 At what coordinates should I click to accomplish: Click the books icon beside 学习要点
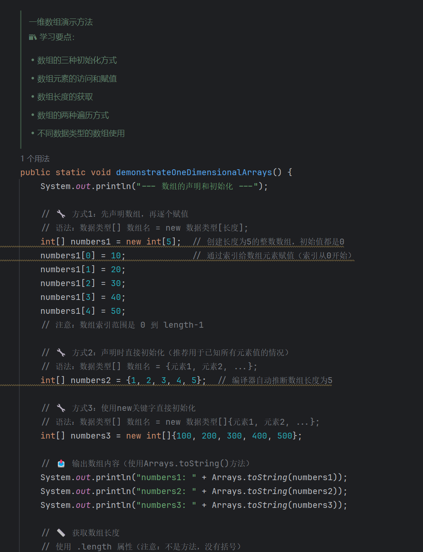coord(33,37)
